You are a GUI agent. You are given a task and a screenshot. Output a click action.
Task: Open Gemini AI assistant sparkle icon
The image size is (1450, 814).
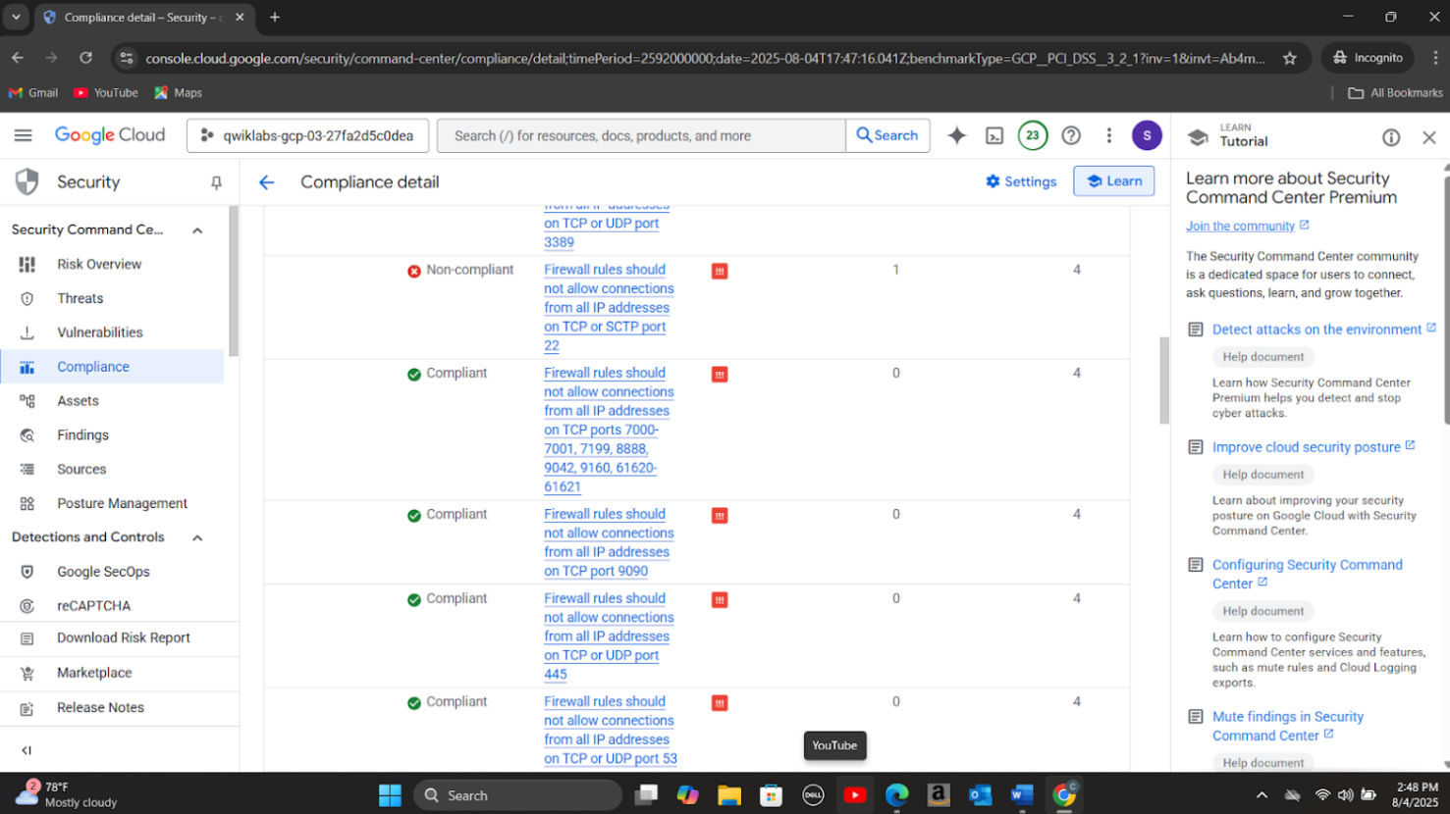point(956,135)
